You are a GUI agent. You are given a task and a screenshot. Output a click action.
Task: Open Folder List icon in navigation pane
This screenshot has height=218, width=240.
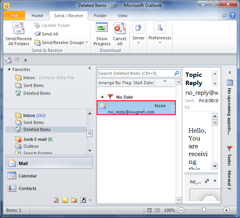[x=74, y=200]
